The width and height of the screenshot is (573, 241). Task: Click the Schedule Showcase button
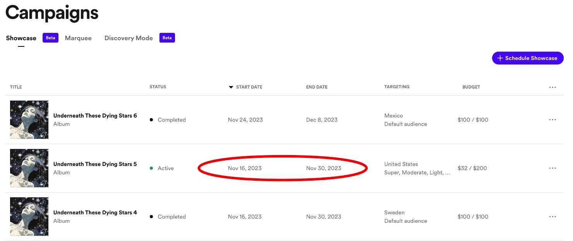527,58
